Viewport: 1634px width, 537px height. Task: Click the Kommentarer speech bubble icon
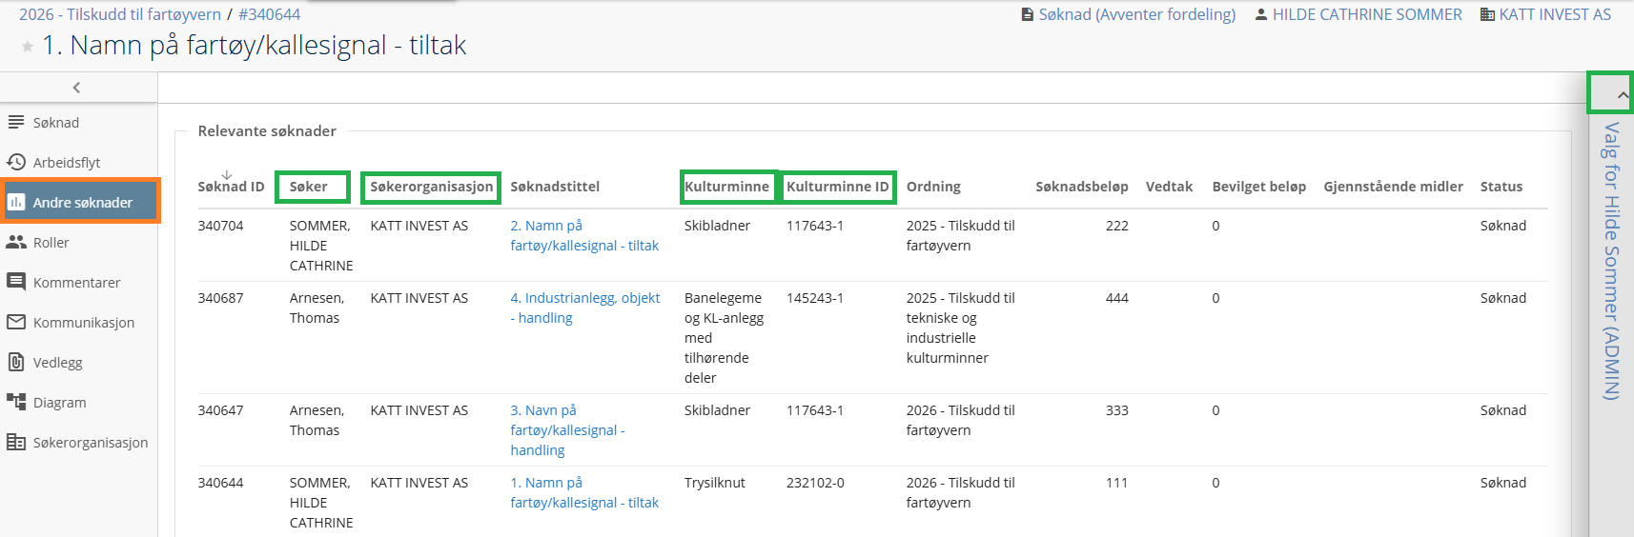[x=16, y=282]
